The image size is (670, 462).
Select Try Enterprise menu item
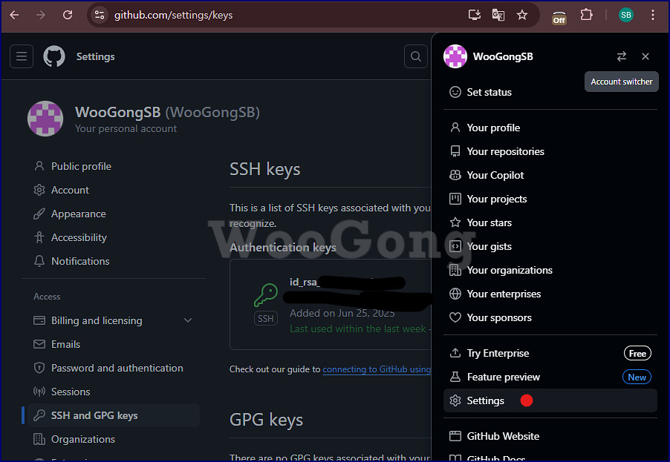pos(550,353)
